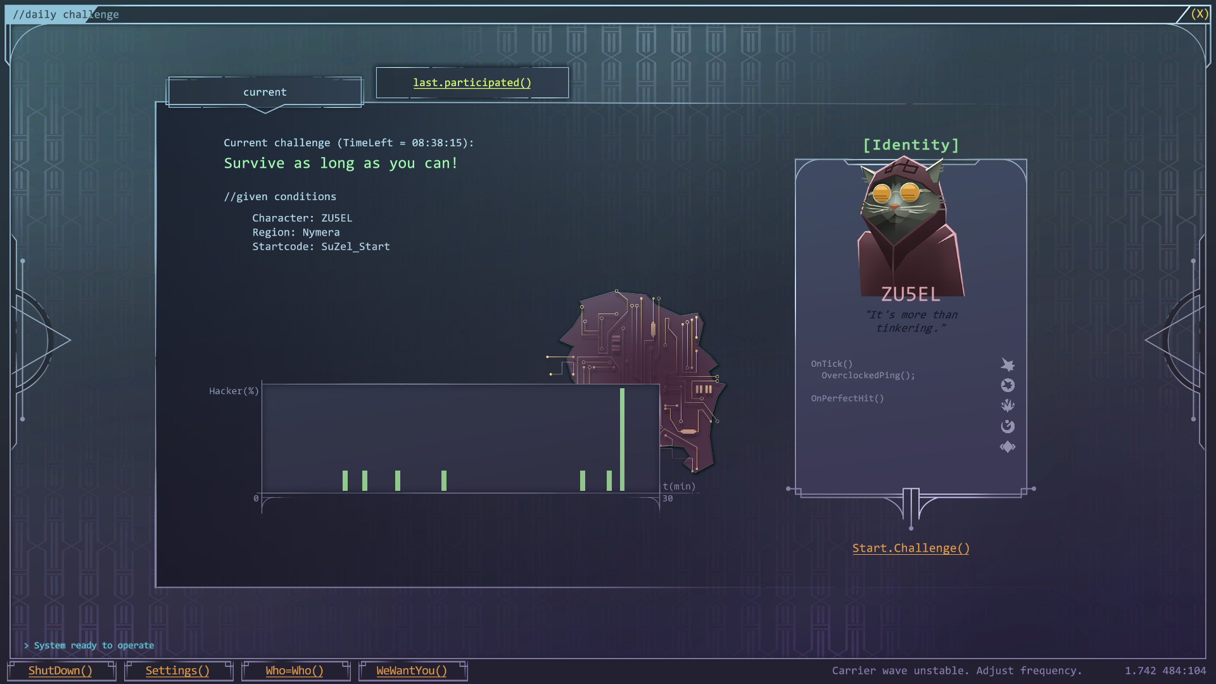
Task: Open Settings() from bottom bar
Action: [x=177, y=671]
